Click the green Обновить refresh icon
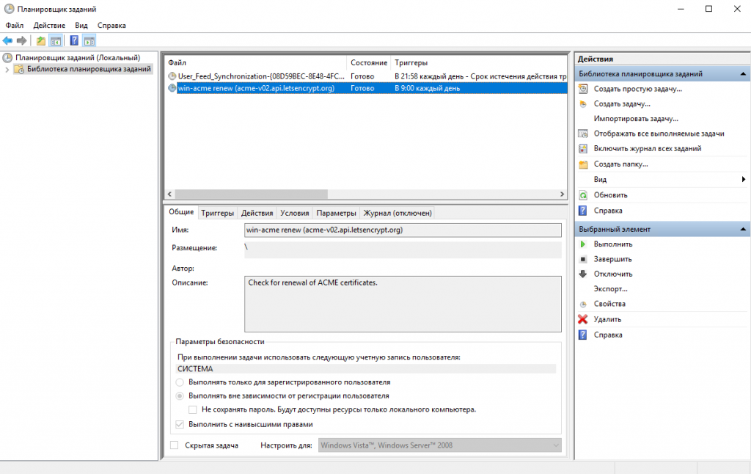The image size is (751, 474). point(583,195)
